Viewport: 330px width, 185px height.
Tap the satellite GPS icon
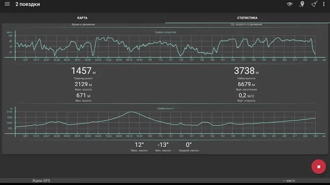point(314,4)
